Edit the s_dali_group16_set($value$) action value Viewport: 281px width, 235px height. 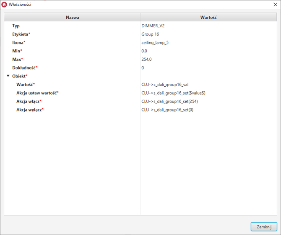pyautogui.click(x=173, y=93)
